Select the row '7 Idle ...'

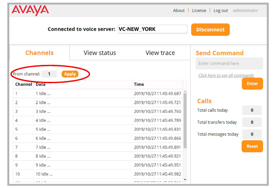click(98, 147)
